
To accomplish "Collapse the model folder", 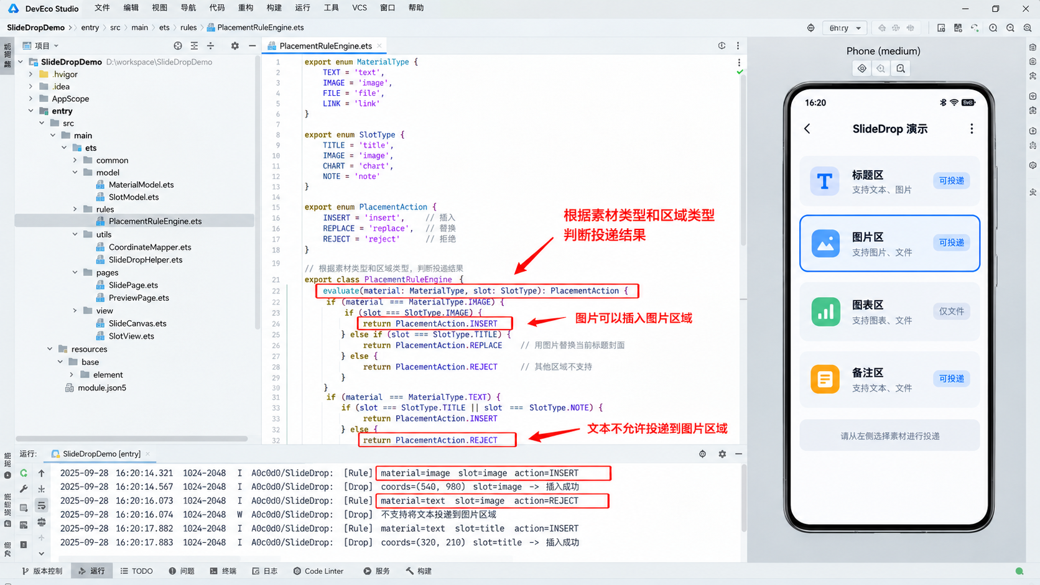I will (x=75, y=173).
